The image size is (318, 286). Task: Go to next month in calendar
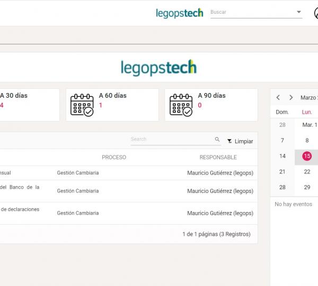pyautogui.click(x=291, y=98)
